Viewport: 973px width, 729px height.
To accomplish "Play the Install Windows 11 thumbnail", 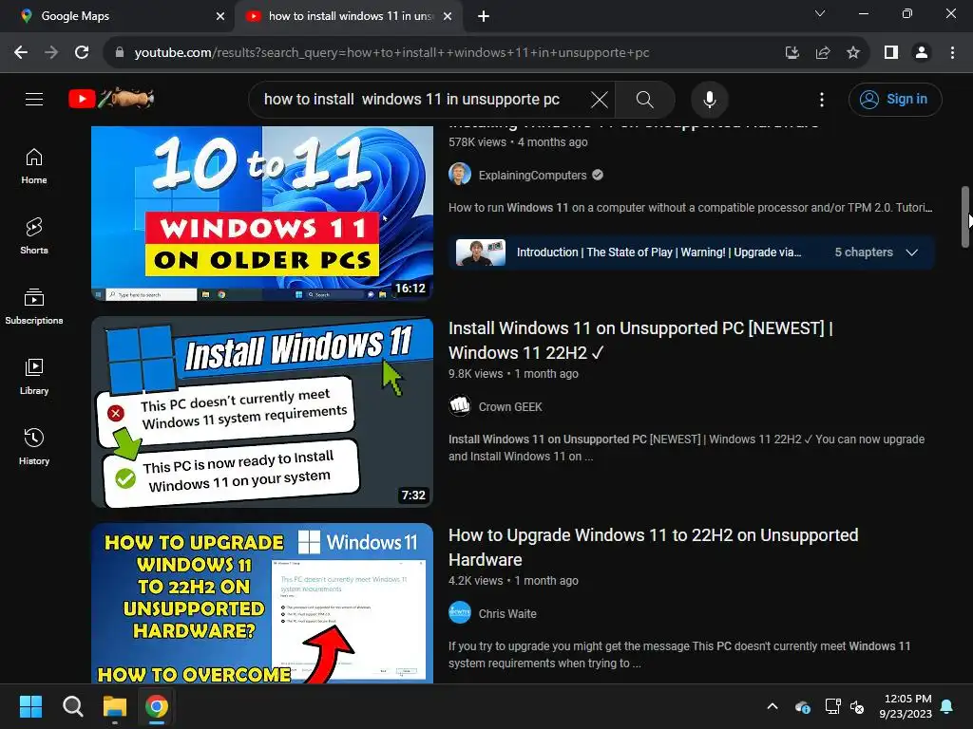I will tap(262, 412).
